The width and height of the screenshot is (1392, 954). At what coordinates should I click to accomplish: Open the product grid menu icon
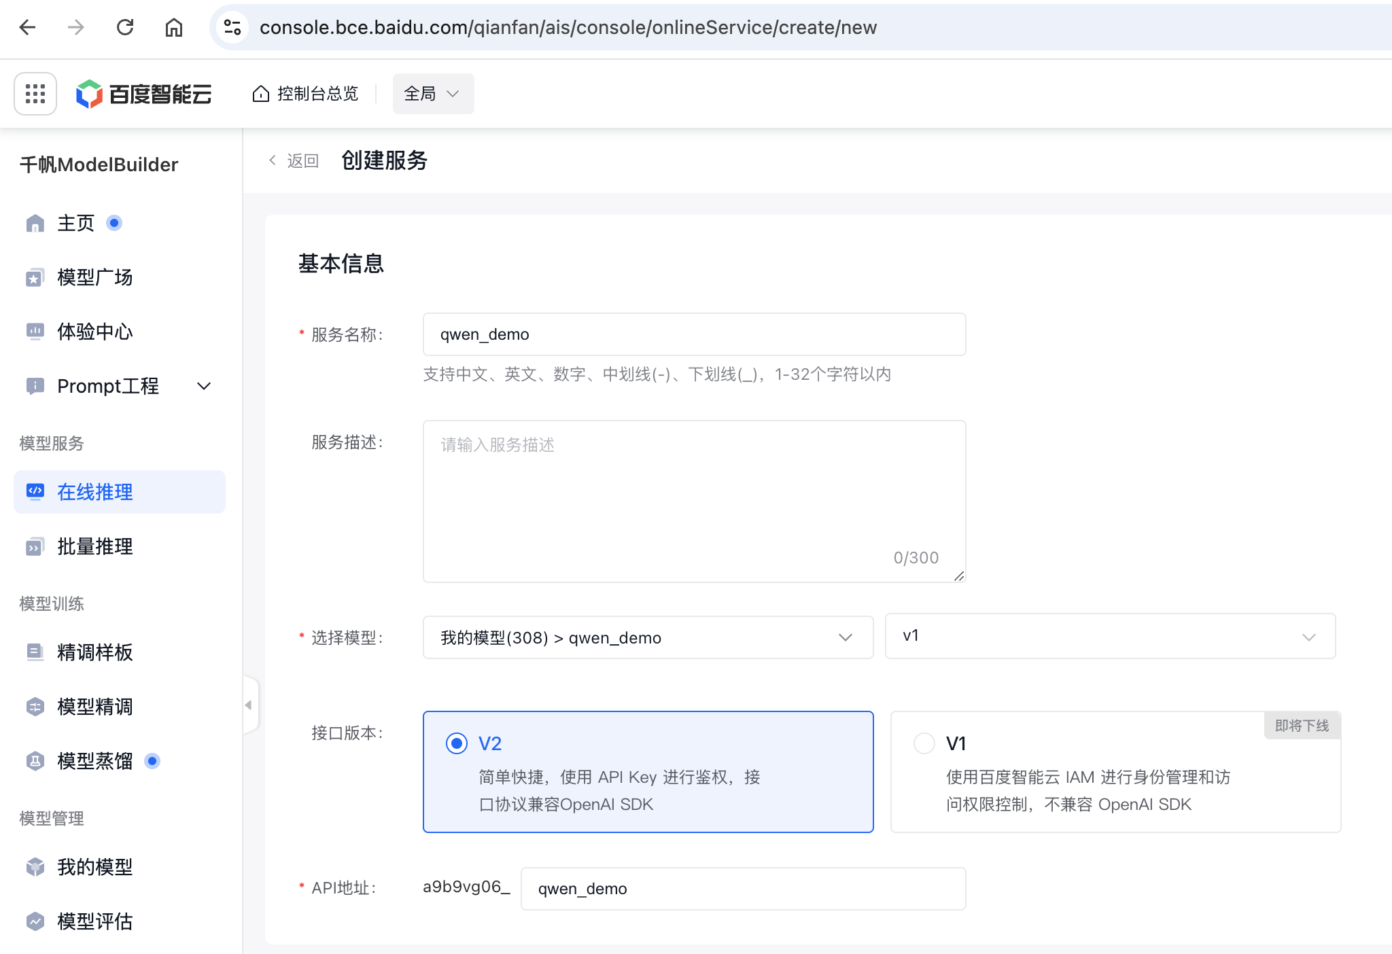pyautogui.click(x=35, y=94)
